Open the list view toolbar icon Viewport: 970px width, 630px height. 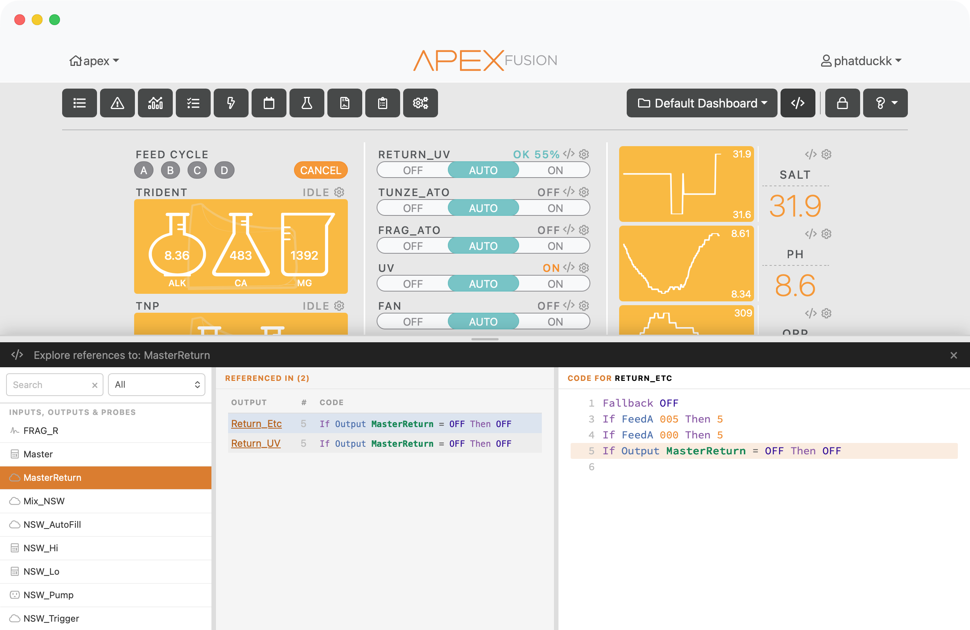(x=80, y=103)
